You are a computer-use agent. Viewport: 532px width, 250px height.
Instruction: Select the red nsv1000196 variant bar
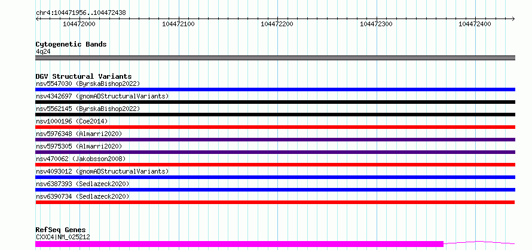pos(275,127)
